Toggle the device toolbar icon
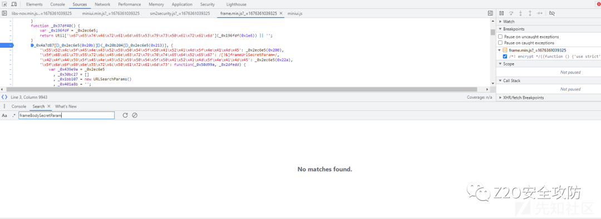601x219 pixels. click(14, 4)
